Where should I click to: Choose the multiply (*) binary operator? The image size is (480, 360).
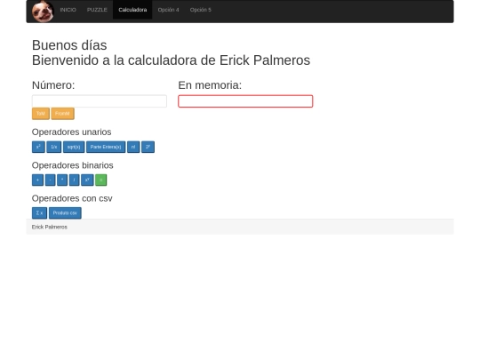62,180
